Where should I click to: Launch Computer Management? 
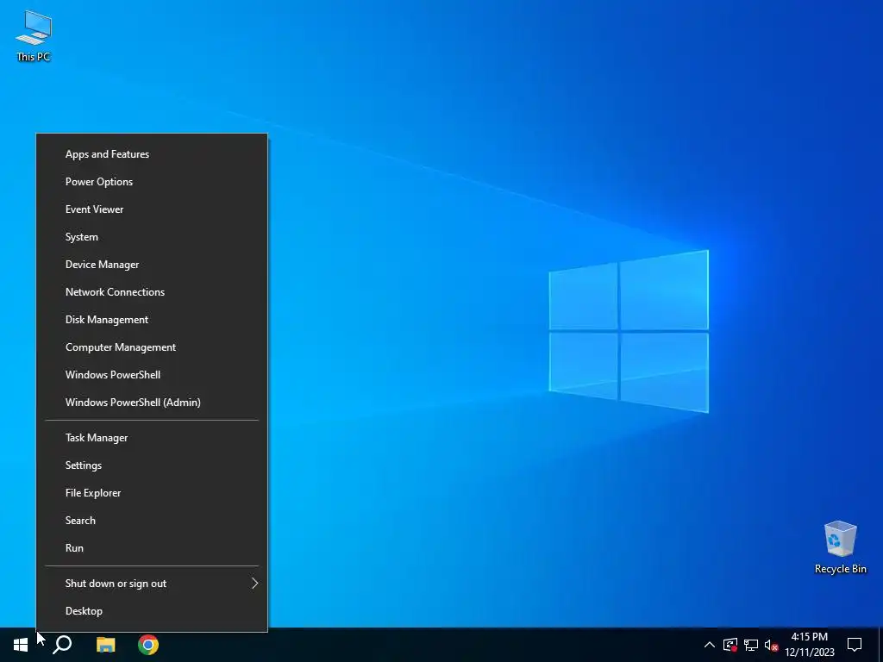coord(152,347)
